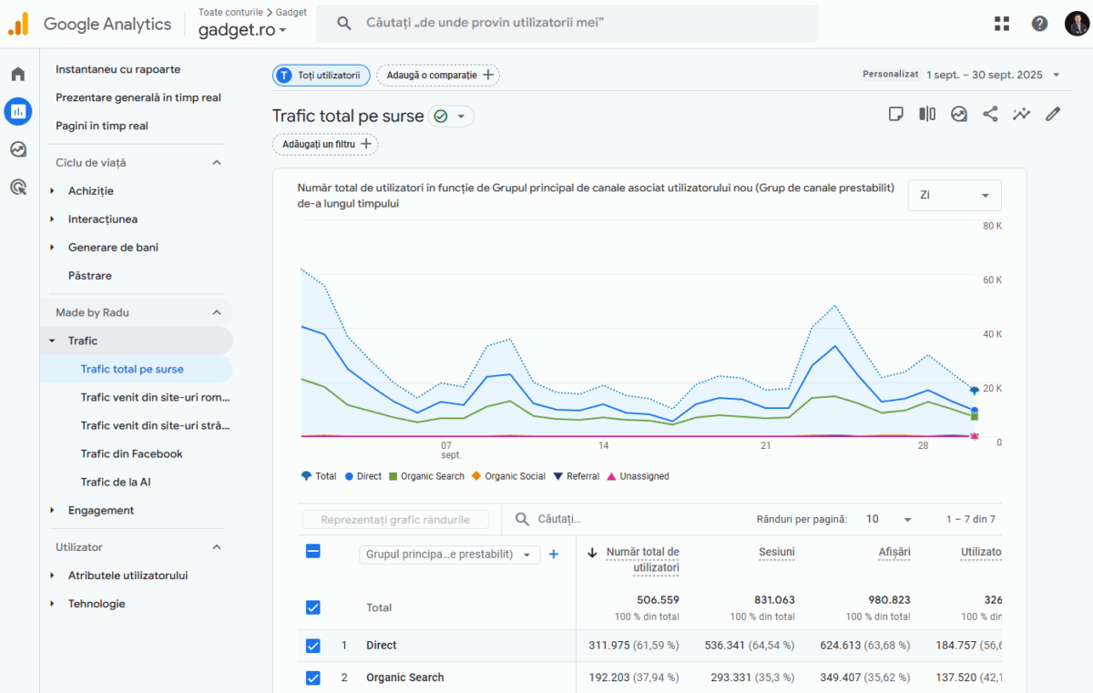Click the Adăugați un filtru button
Screen dimensions: 1093x693
[x=325, y=144]
